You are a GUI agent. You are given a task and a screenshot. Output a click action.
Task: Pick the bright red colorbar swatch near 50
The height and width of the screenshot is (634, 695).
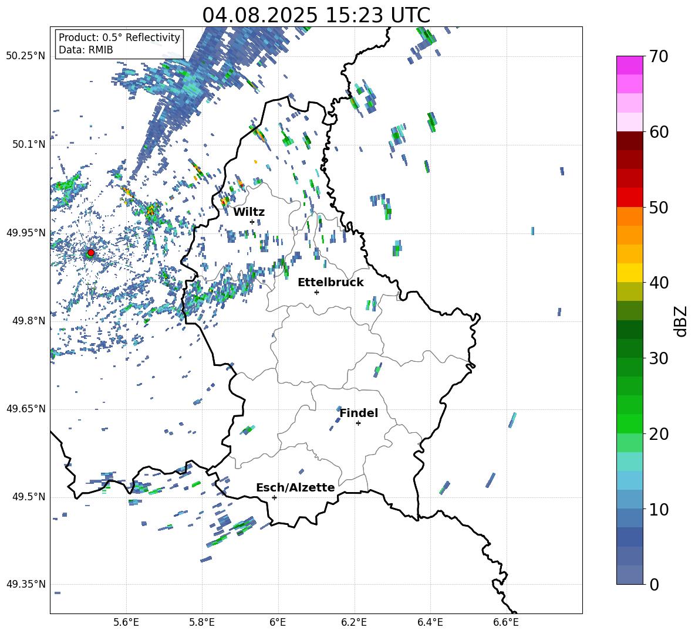tap(629, 198)
